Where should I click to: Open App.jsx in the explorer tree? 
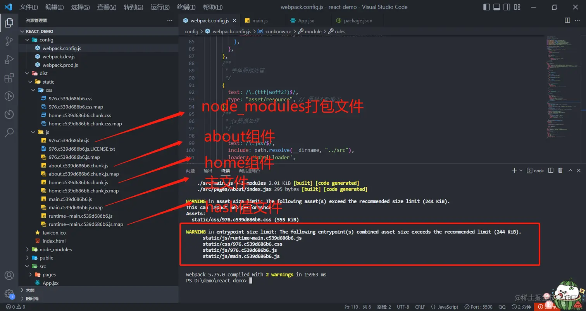pos(50,283)
